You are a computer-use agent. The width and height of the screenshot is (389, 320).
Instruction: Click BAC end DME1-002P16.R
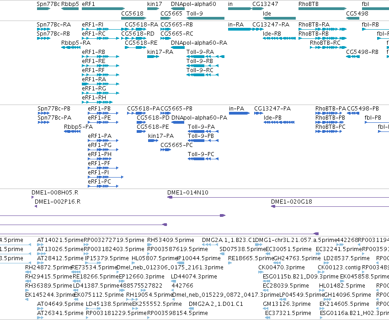(x=58, y=202)
